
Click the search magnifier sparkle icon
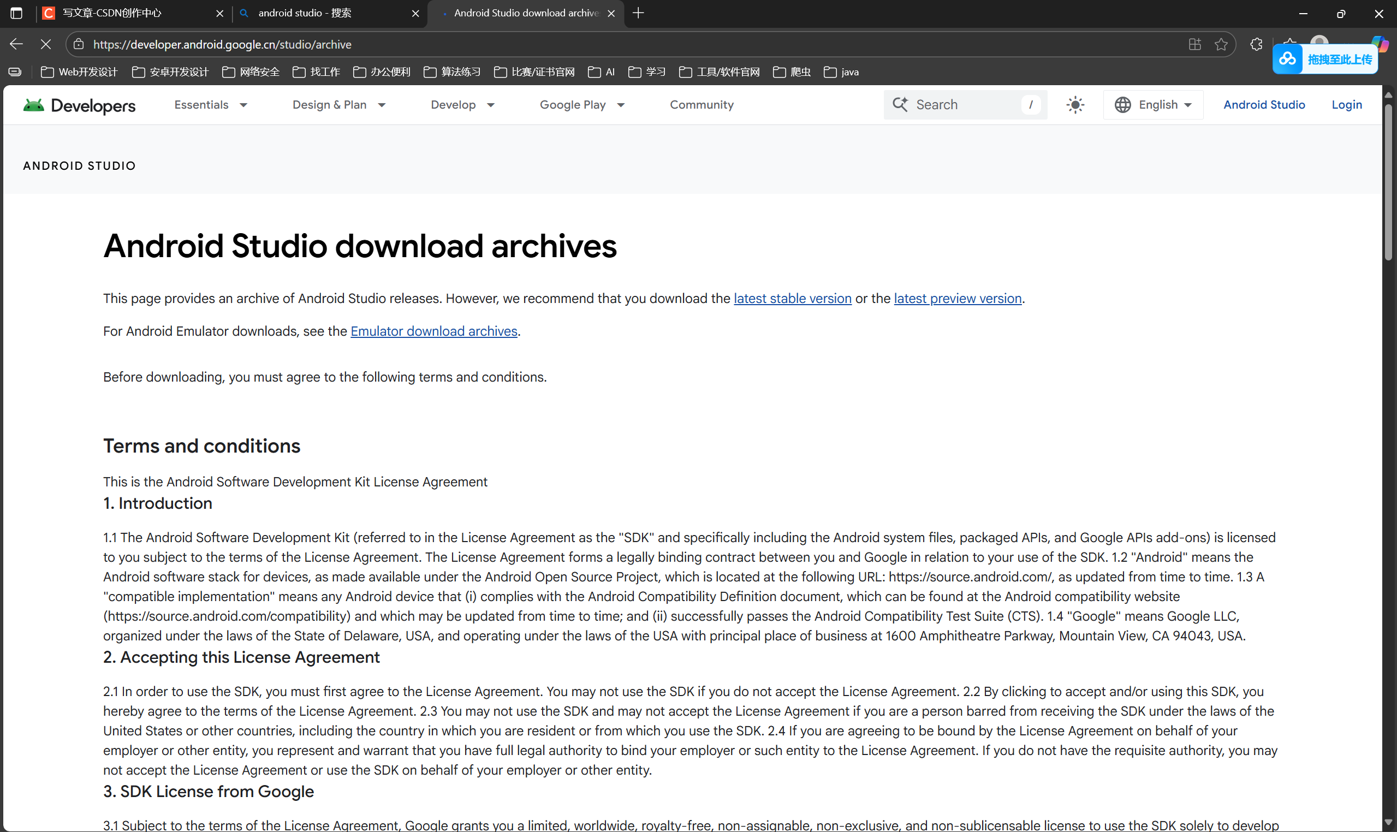[900, 104]
